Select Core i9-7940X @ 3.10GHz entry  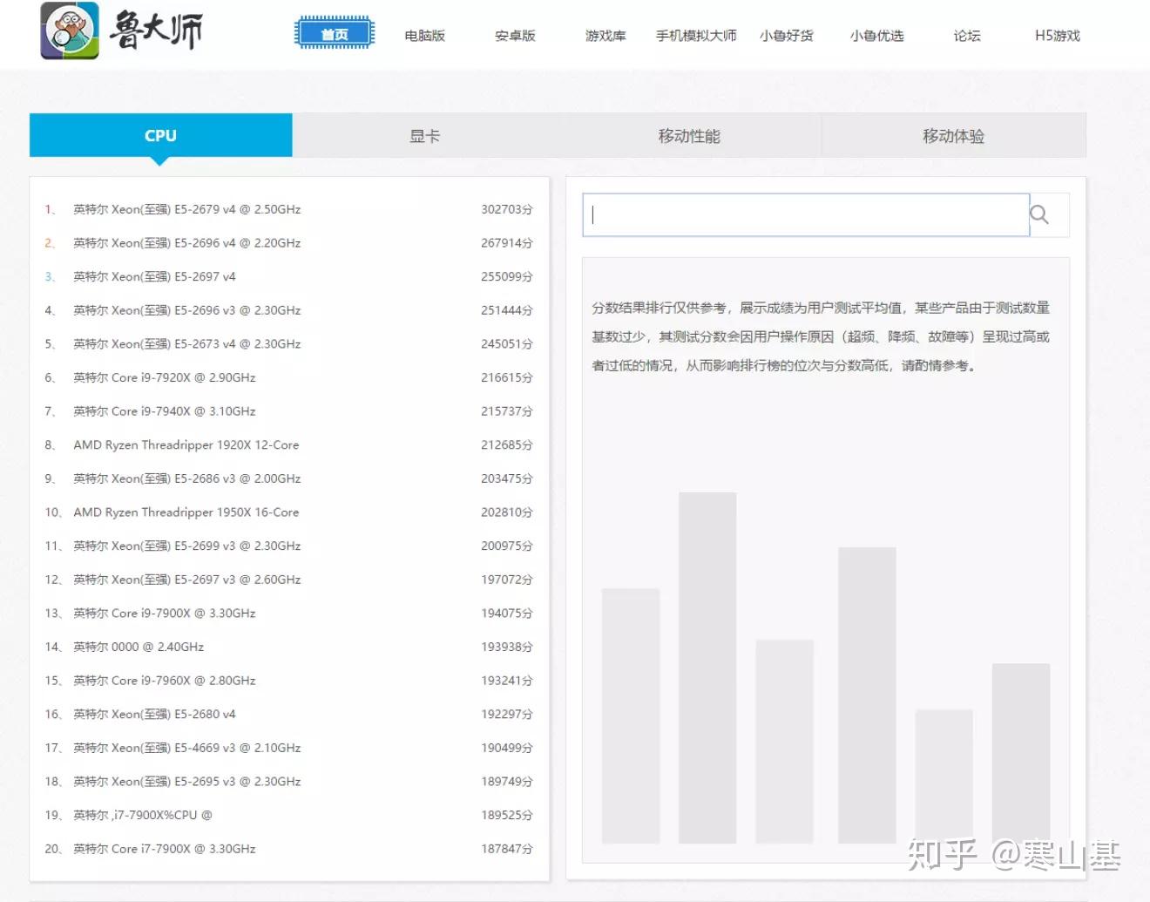point(288,411)
